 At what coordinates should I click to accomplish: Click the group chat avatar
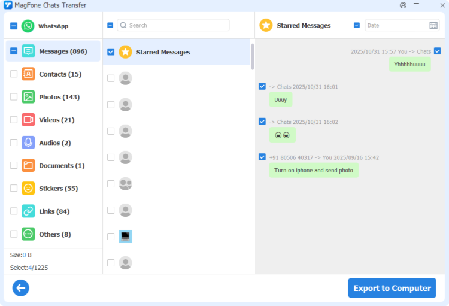click(x=125, y=184)
